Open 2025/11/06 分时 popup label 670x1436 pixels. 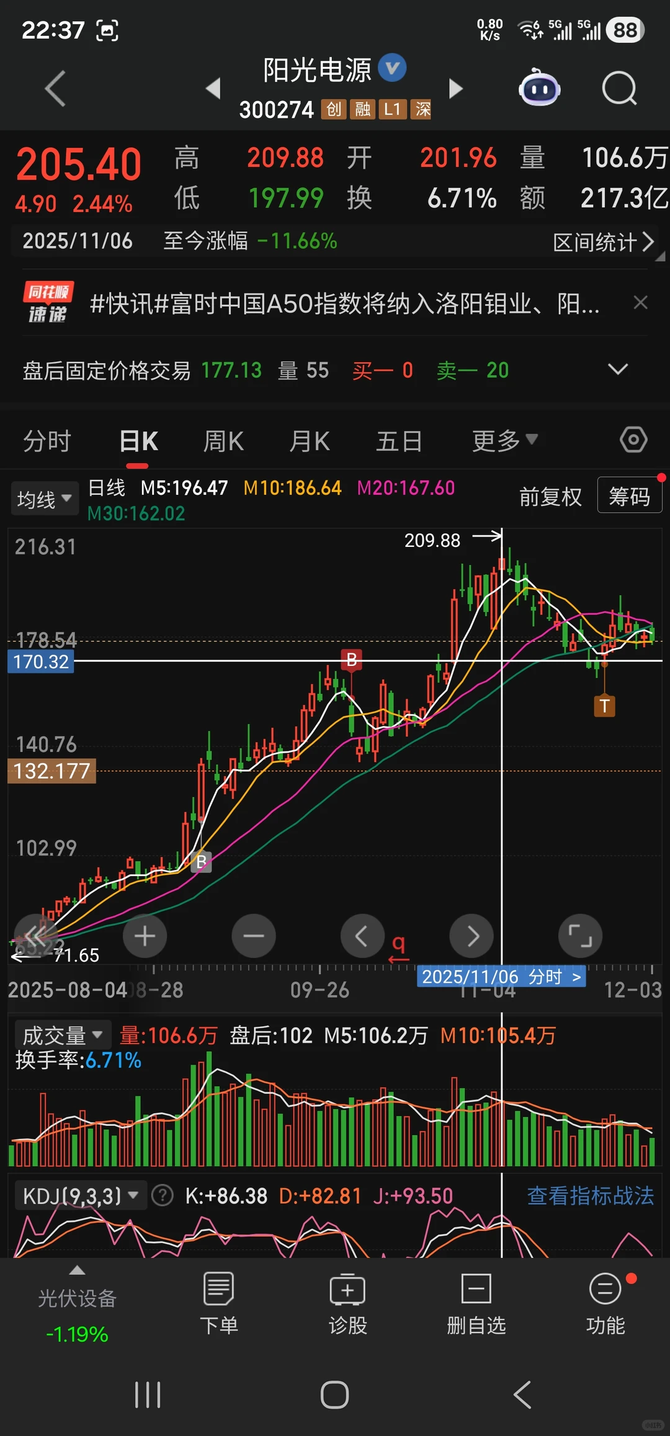tap(501, 977)
